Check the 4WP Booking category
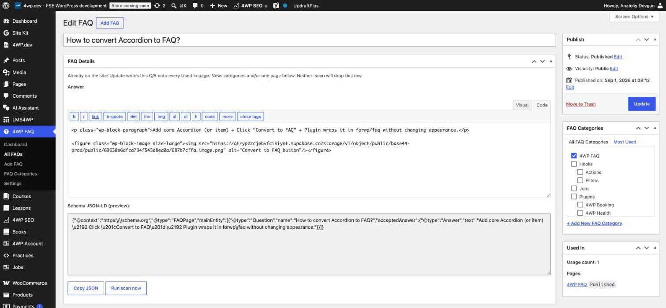 click(x=580, y=205)
